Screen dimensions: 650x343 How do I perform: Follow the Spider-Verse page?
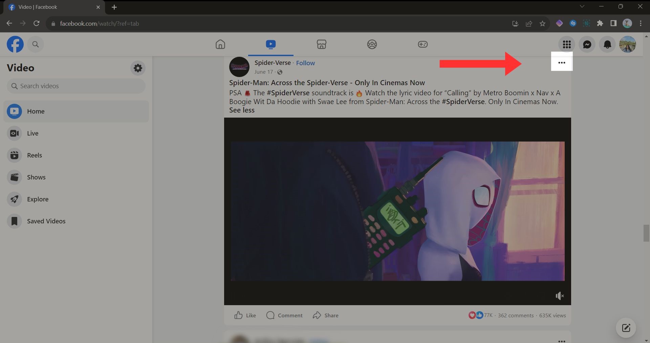tap(305, 63)
